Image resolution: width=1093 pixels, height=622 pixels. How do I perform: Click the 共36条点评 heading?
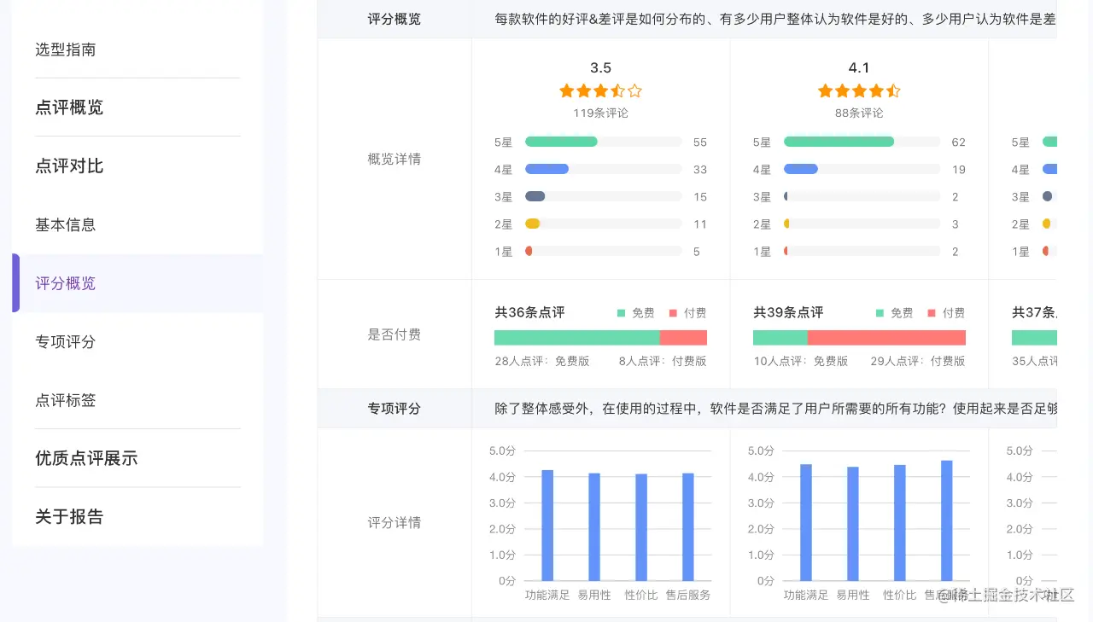[529, 312]
